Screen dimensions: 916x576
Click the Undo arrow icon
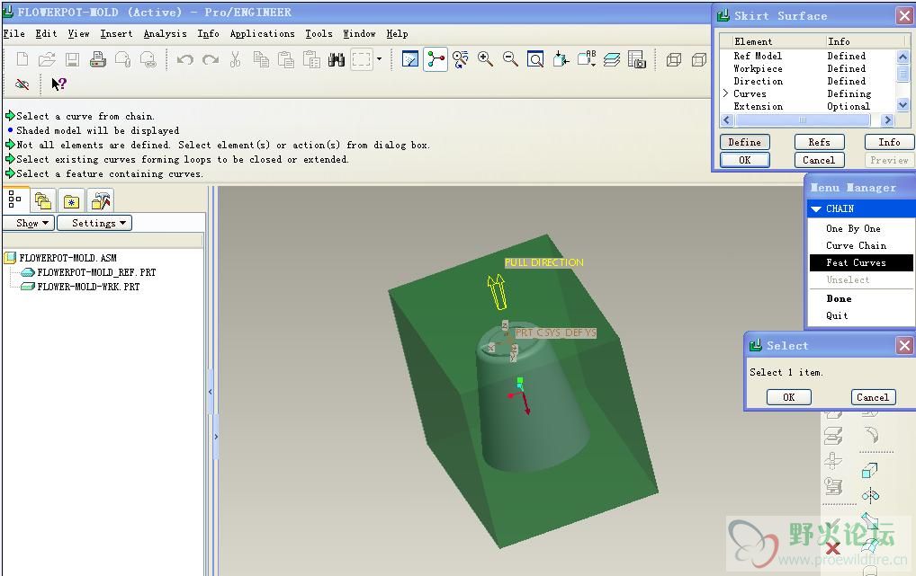(x=185, y=59)
